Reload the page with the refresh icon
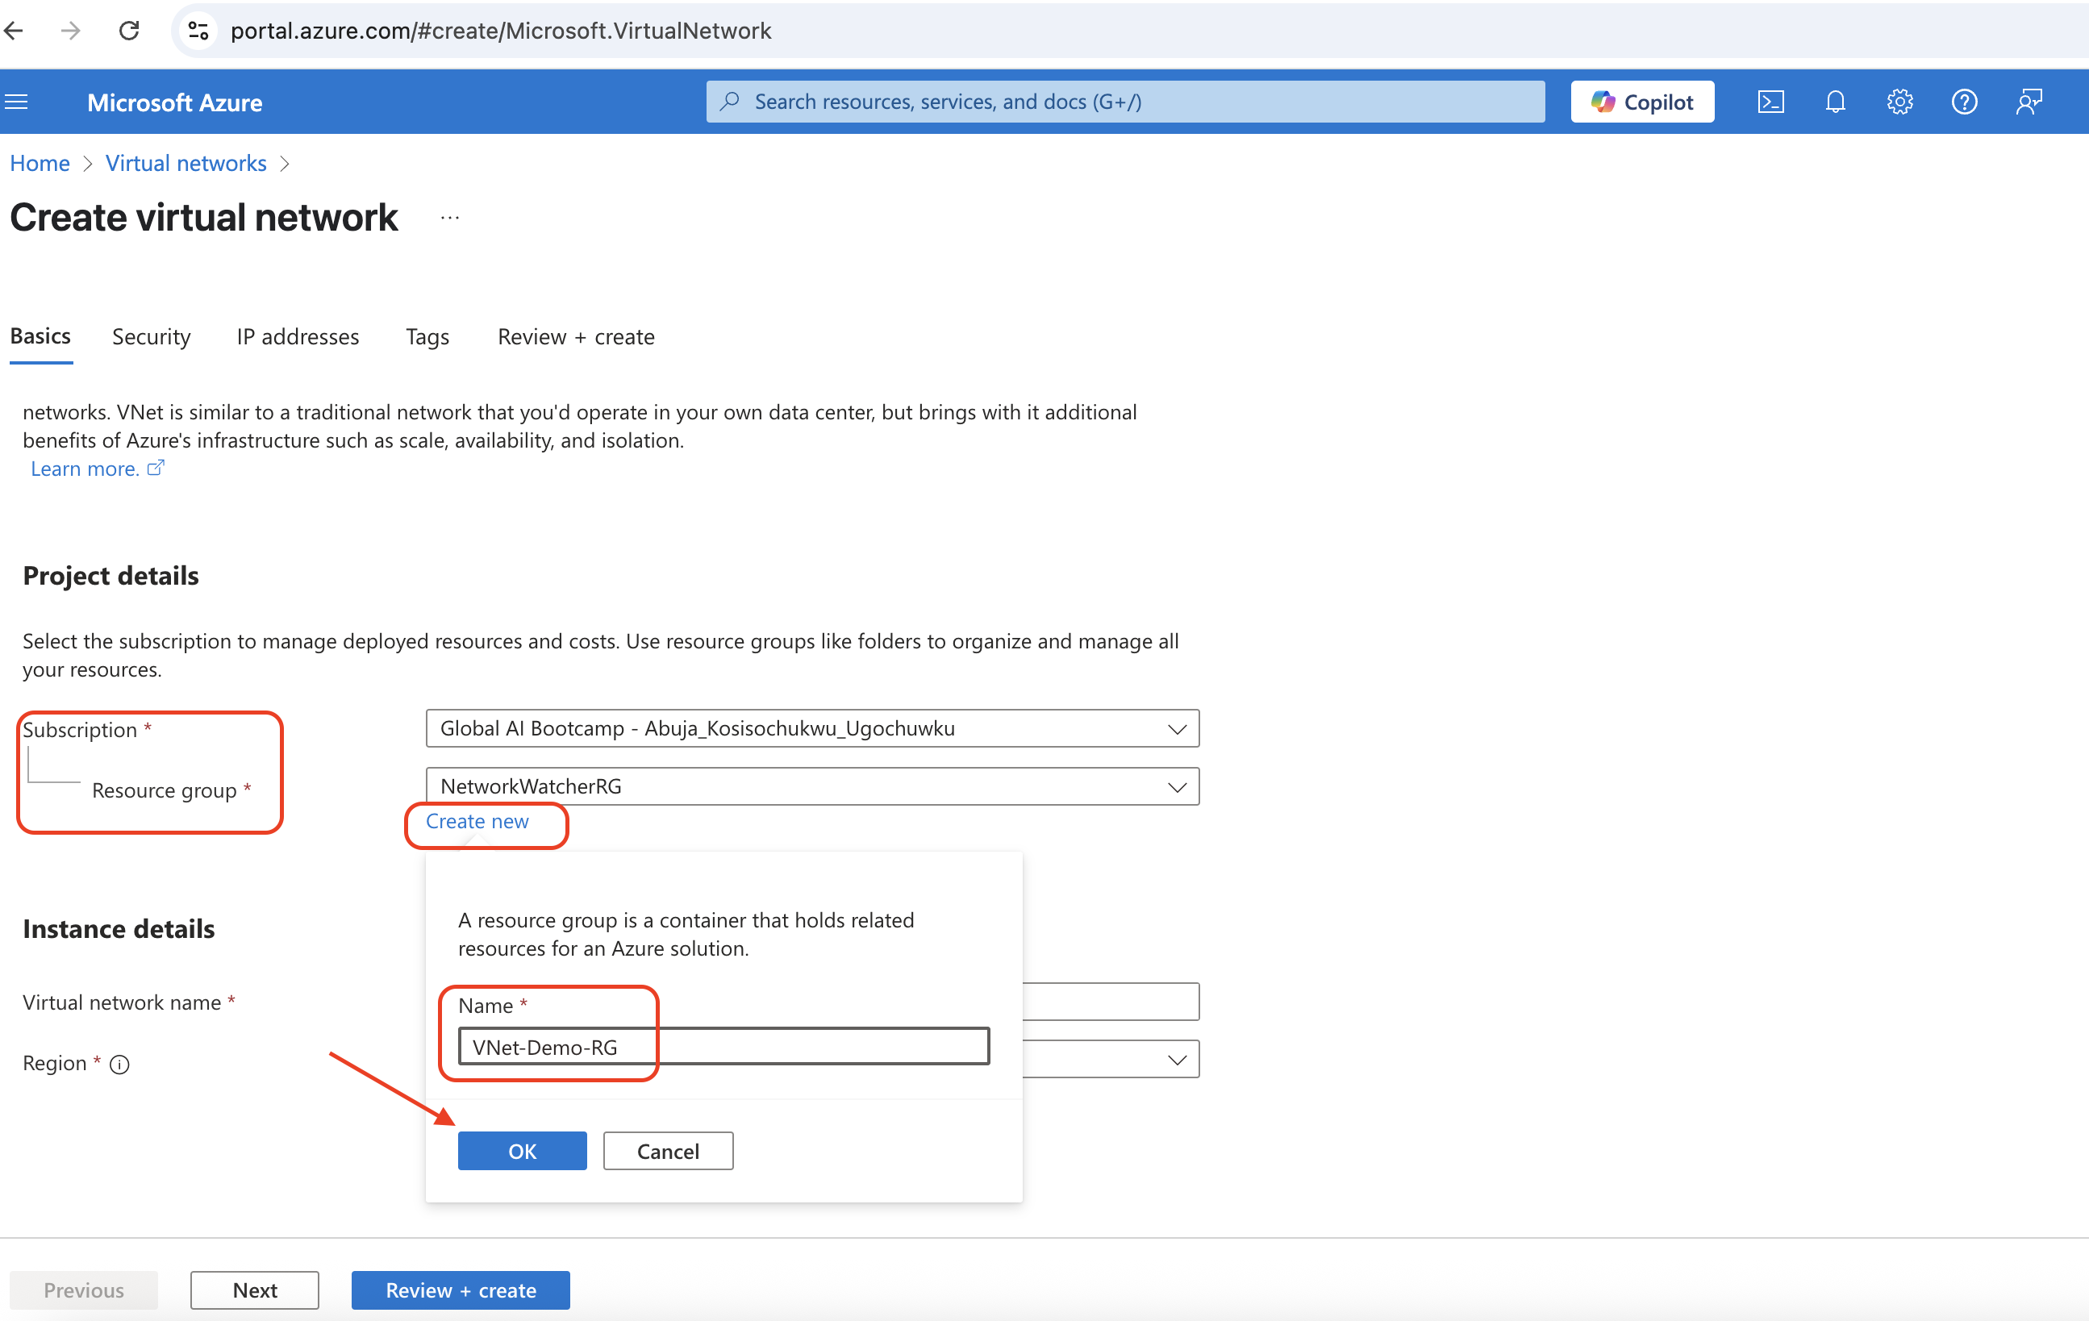The image size is (2089, 1321). pyautogui.click(x=129, y=31)
